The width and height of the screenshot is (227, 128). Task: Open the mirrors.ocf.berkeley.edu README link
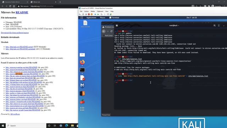[x=23, y=97]
